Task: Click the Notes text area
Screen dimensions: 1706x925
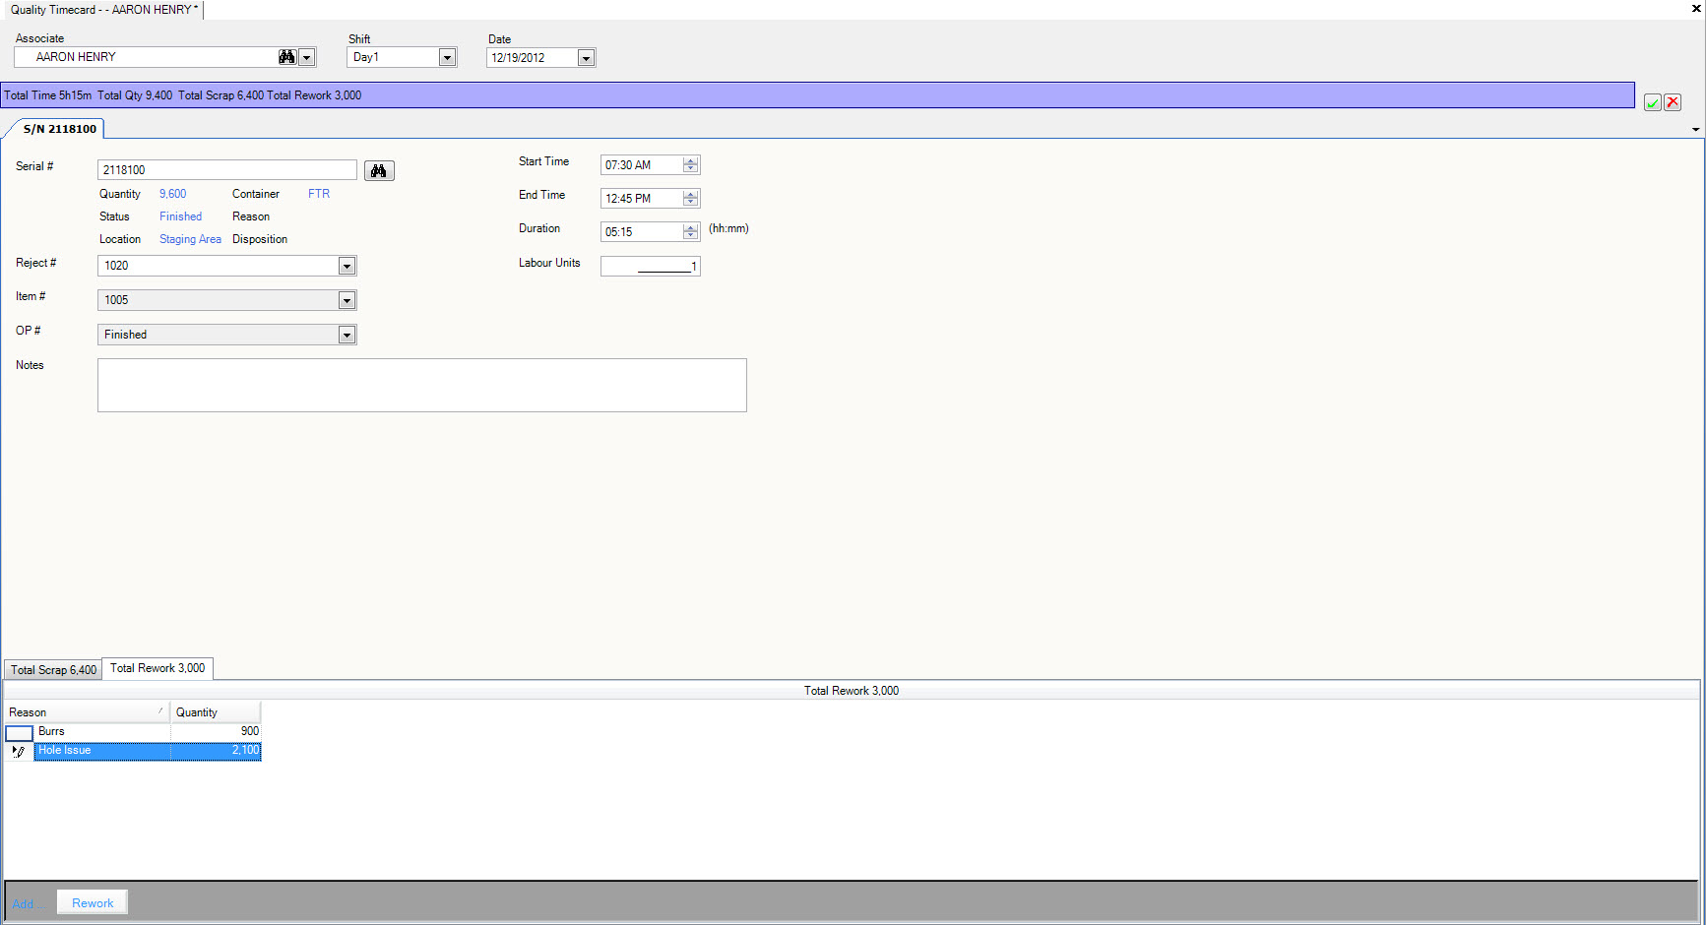Action: coord(422,385)
